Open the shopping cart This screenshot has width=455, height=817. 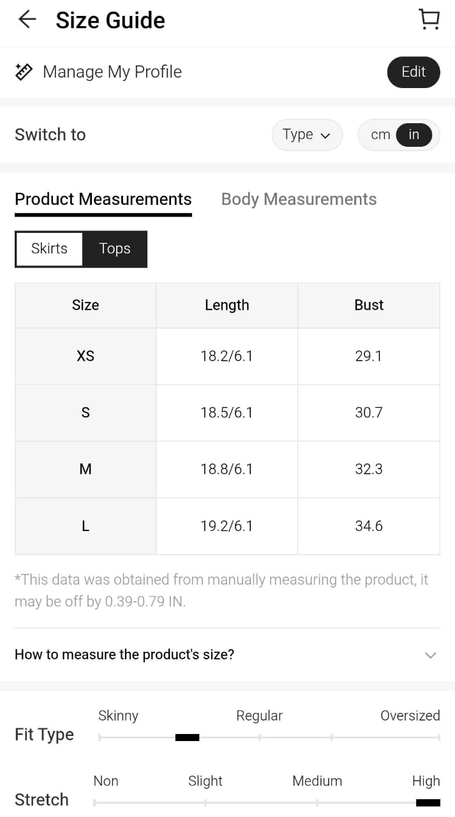click(x=429, y=19)
